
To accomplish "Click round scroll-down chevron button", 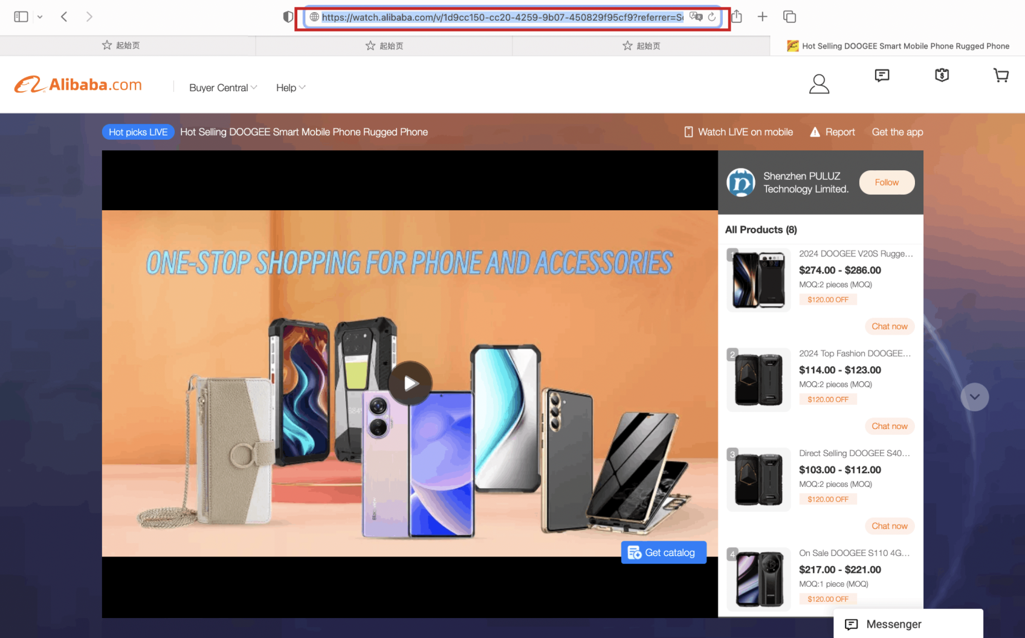I will tap(974, 397).
